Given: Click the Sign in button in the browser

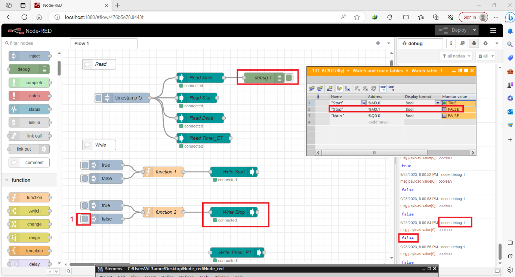Looking at the screenshot, I should (473, 17).
